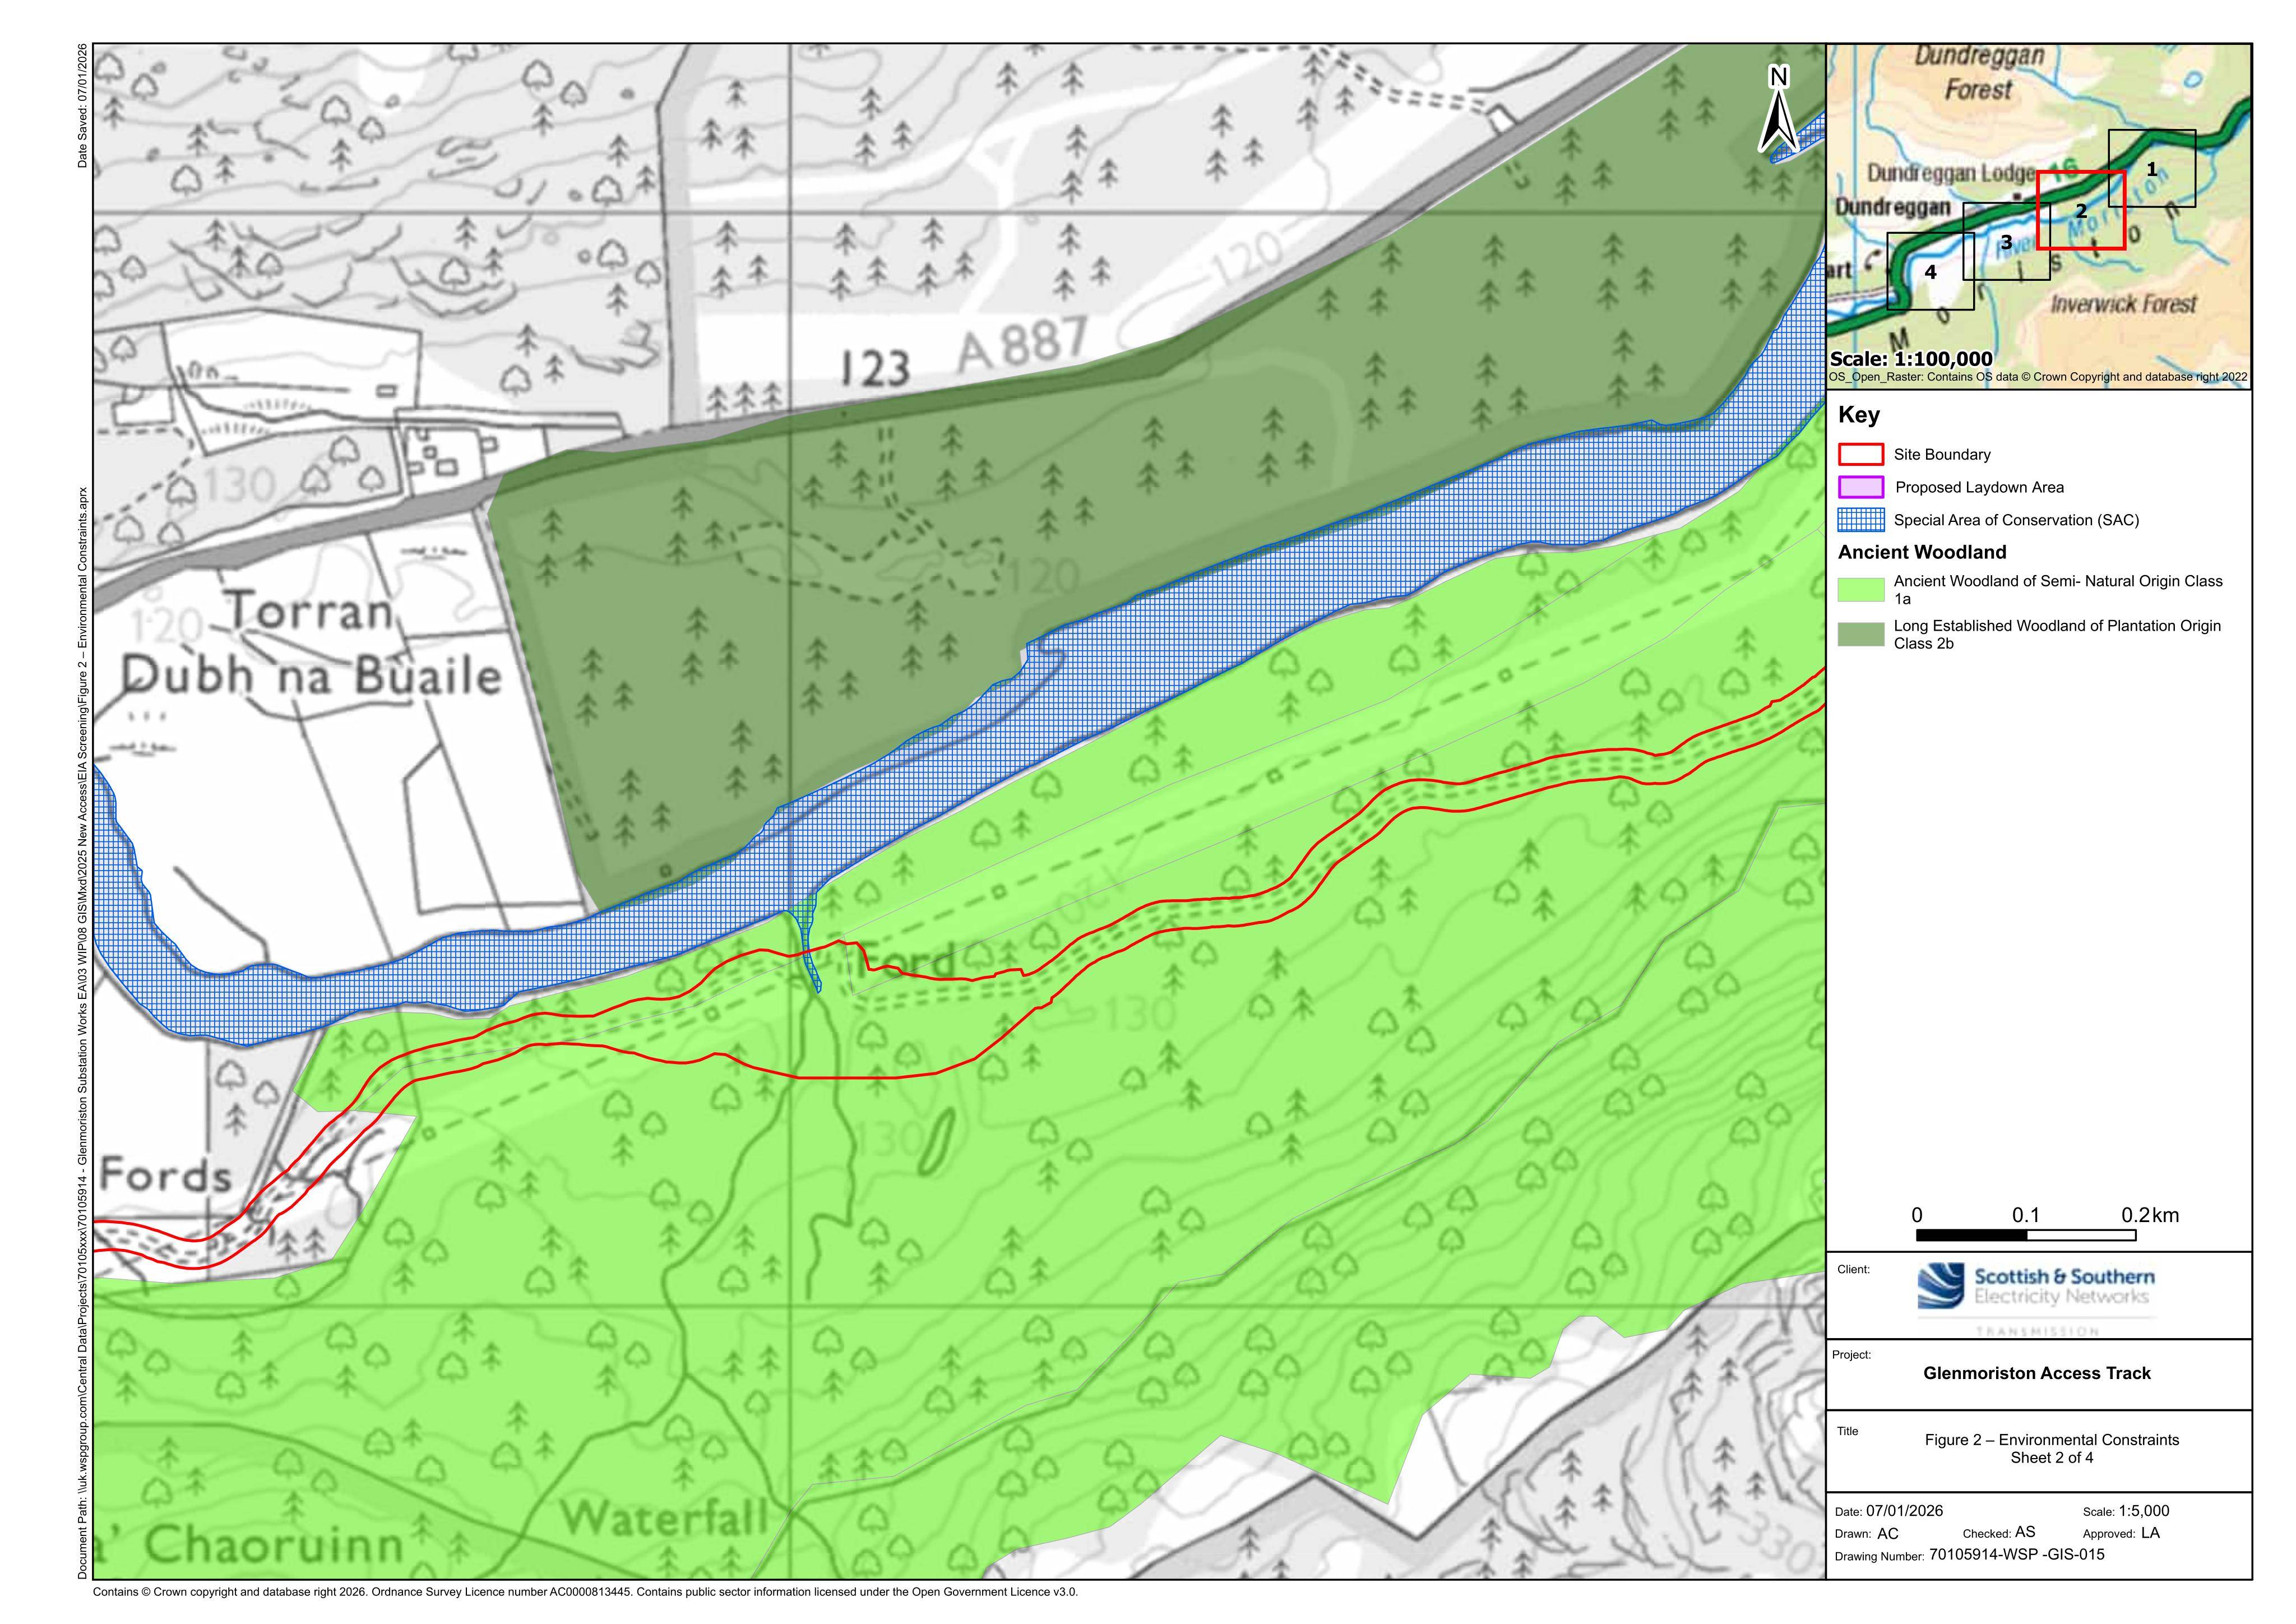Screen dimensions: 2296x1624
Task: Click the 'Scale: 1:5,000' text
Action: pyautogui.click(x=2126, y=1511)
